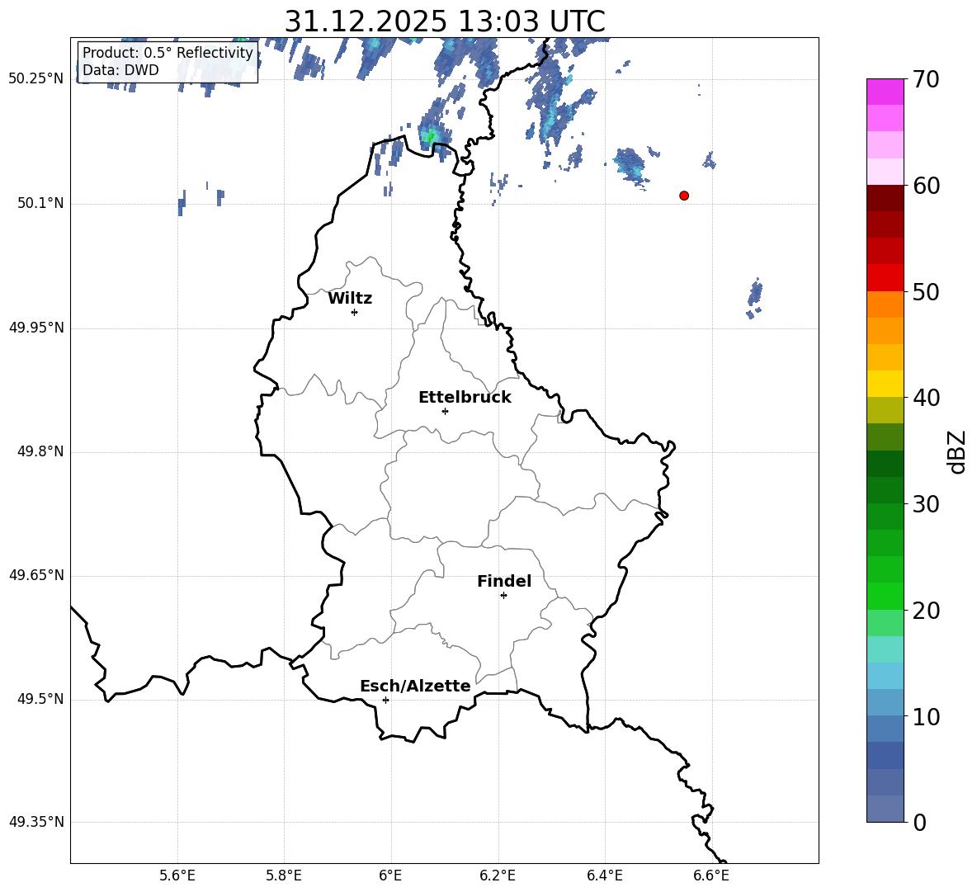977x892 pixels.
Task: Click the map title timestamp 31.12.2025 13:03 UTC
Action: (444, 21)
